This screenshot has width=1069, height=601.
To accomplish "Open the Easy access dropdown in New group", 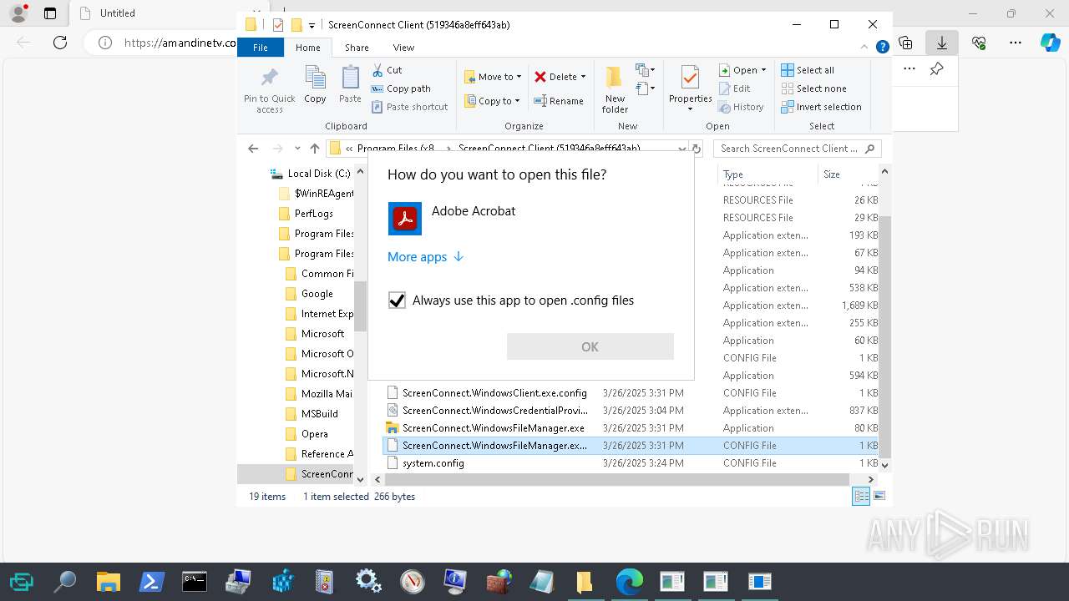I will tap(645, 88).
